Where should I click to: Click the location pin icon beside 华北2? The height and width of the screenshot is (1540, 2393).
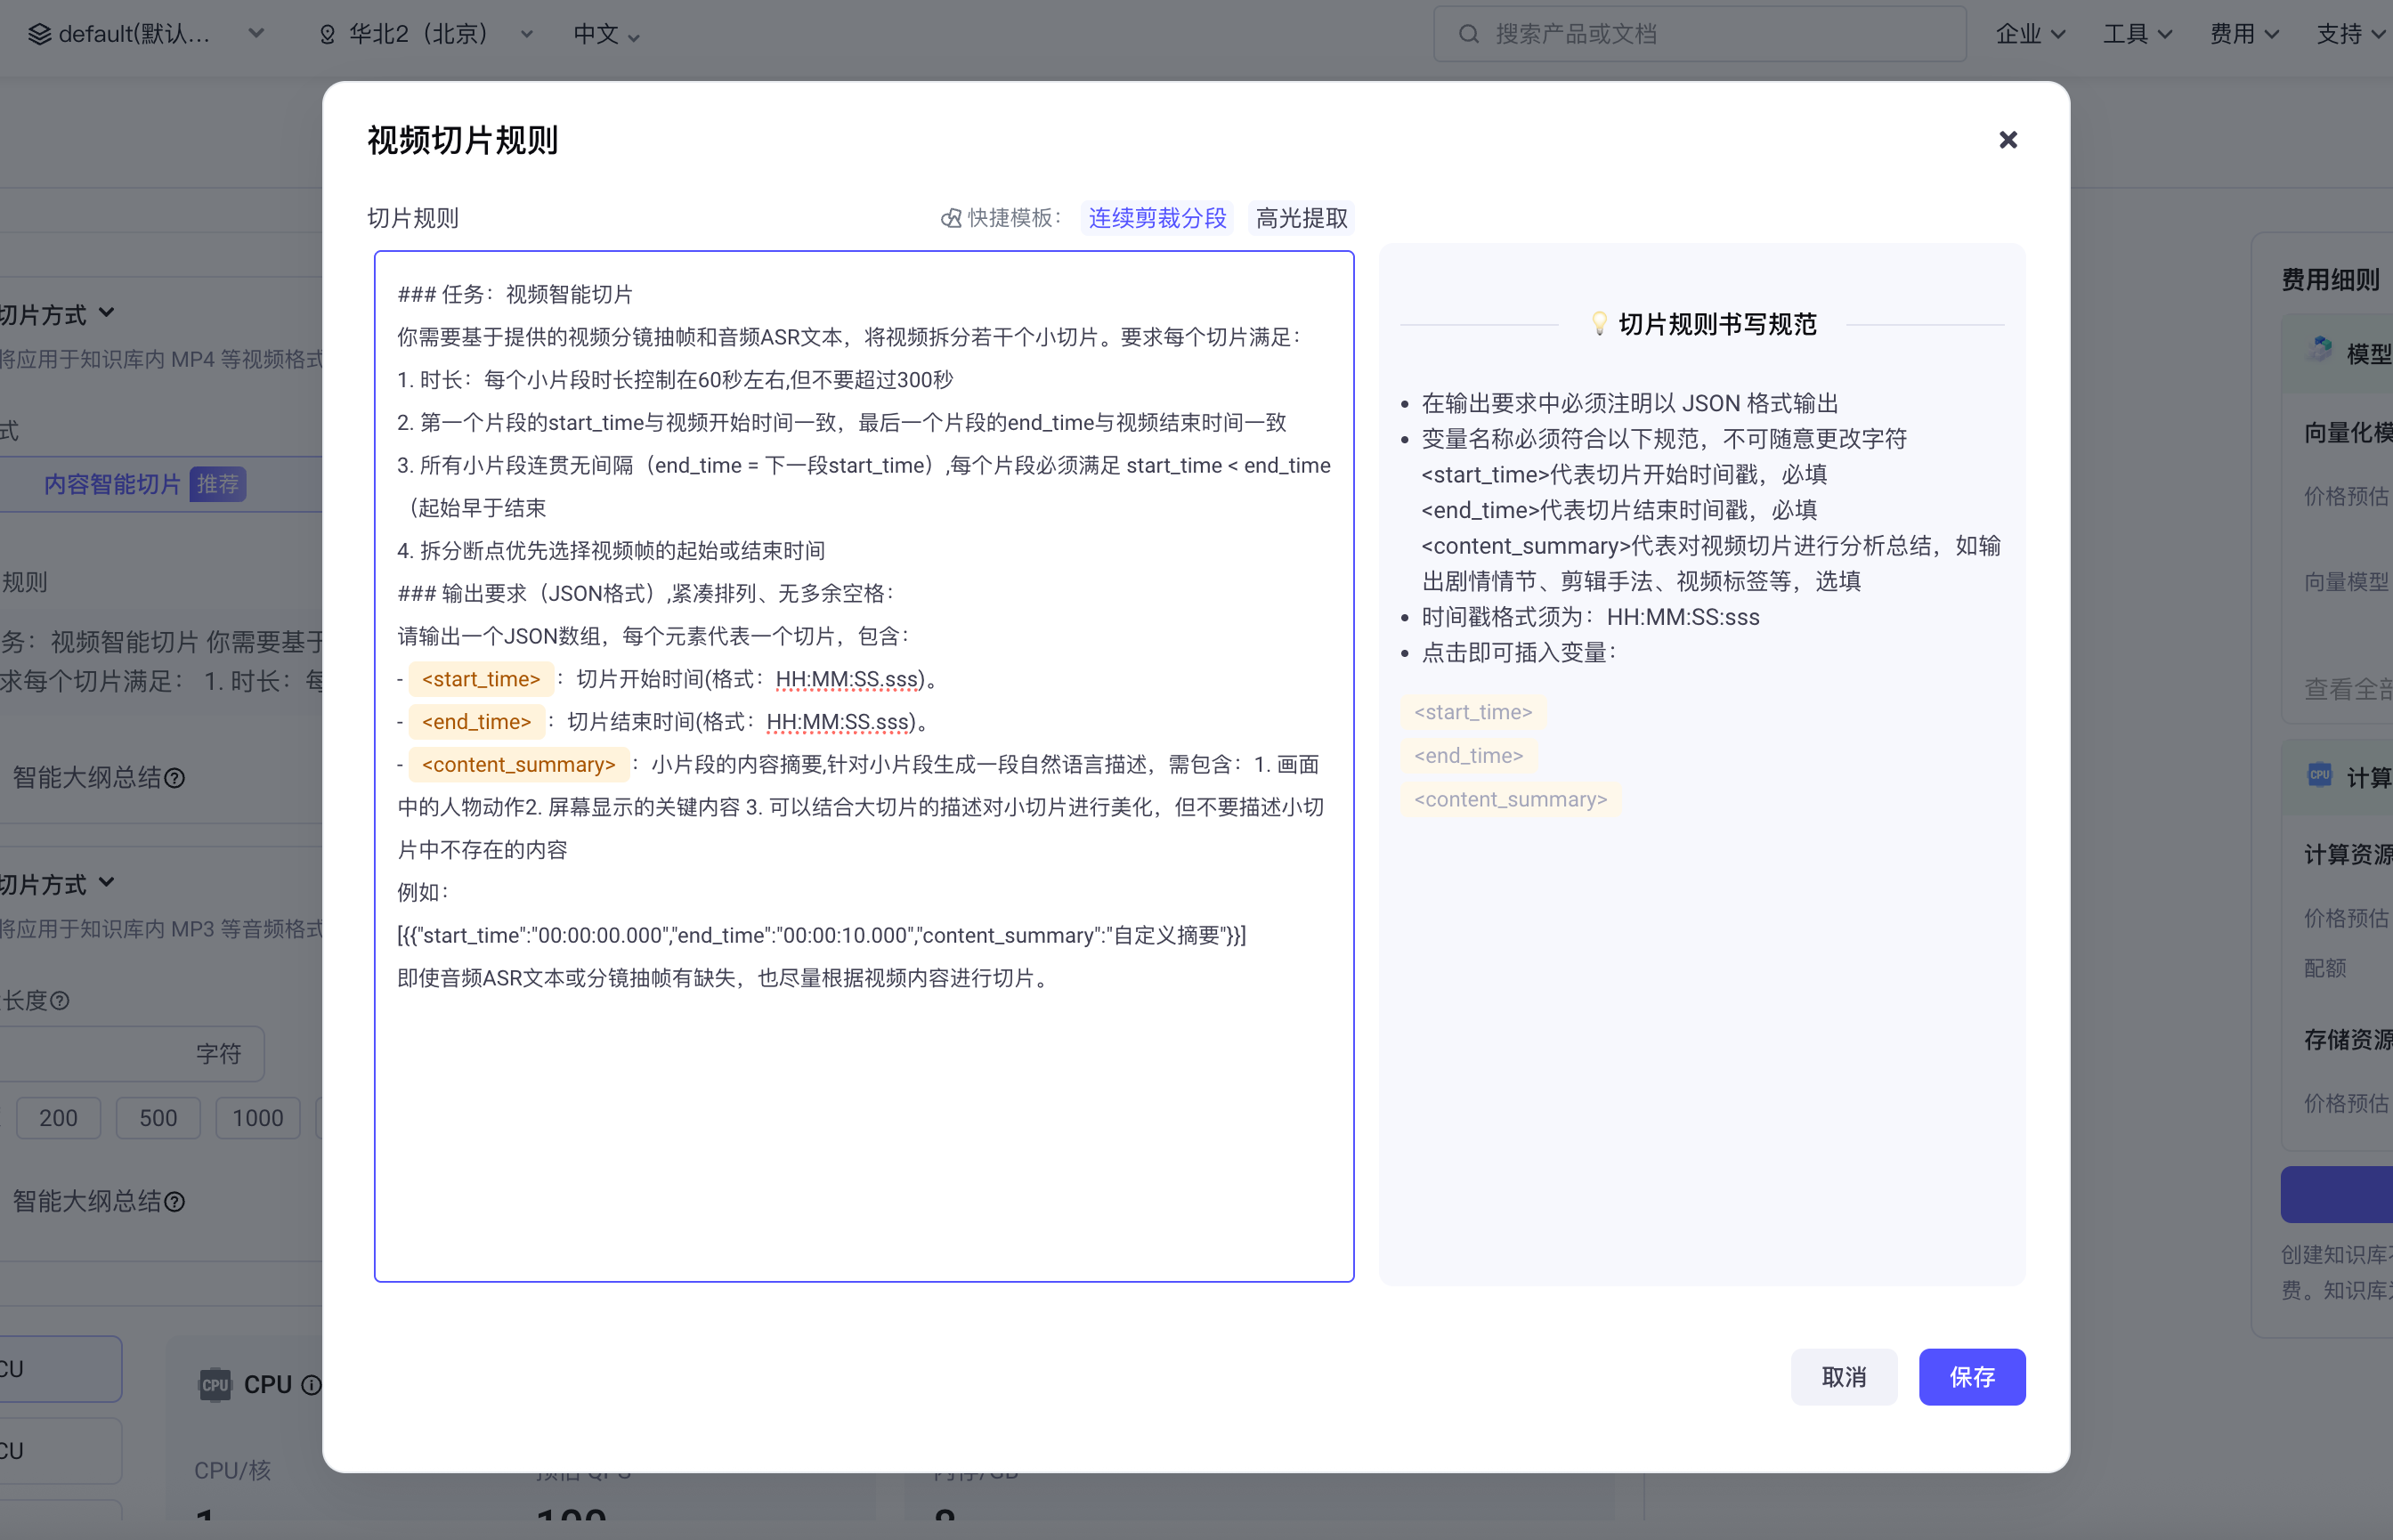point(326,35)
